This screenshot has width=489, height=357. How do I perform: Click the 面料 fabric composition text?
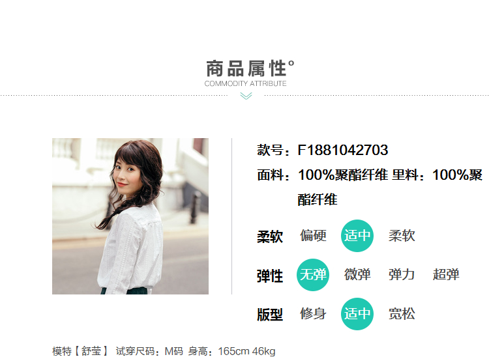point(370,187)
